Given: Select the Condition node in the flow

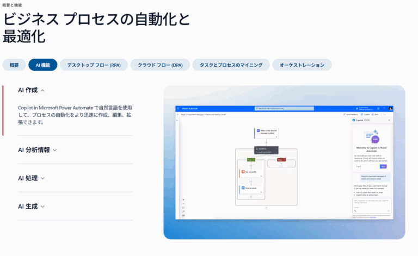Looking at the screenshot, I should tap(266, 150).
